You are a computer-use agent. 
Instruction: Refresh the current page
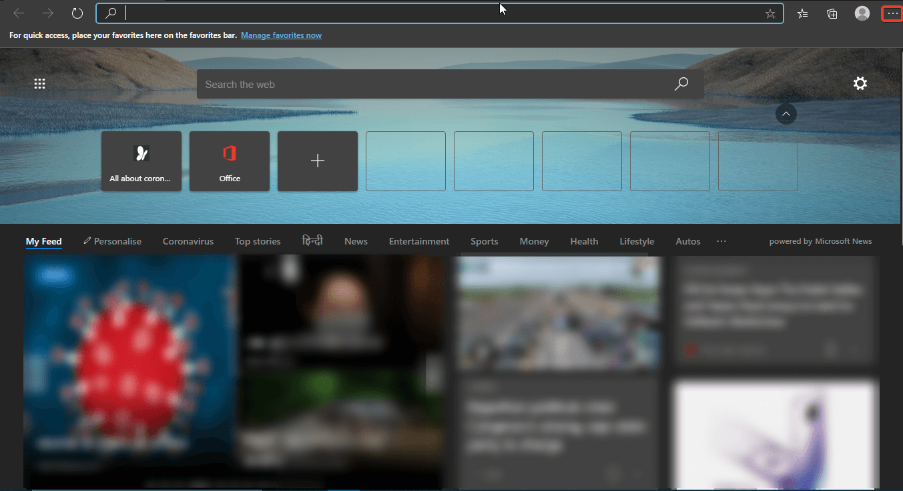77,13
